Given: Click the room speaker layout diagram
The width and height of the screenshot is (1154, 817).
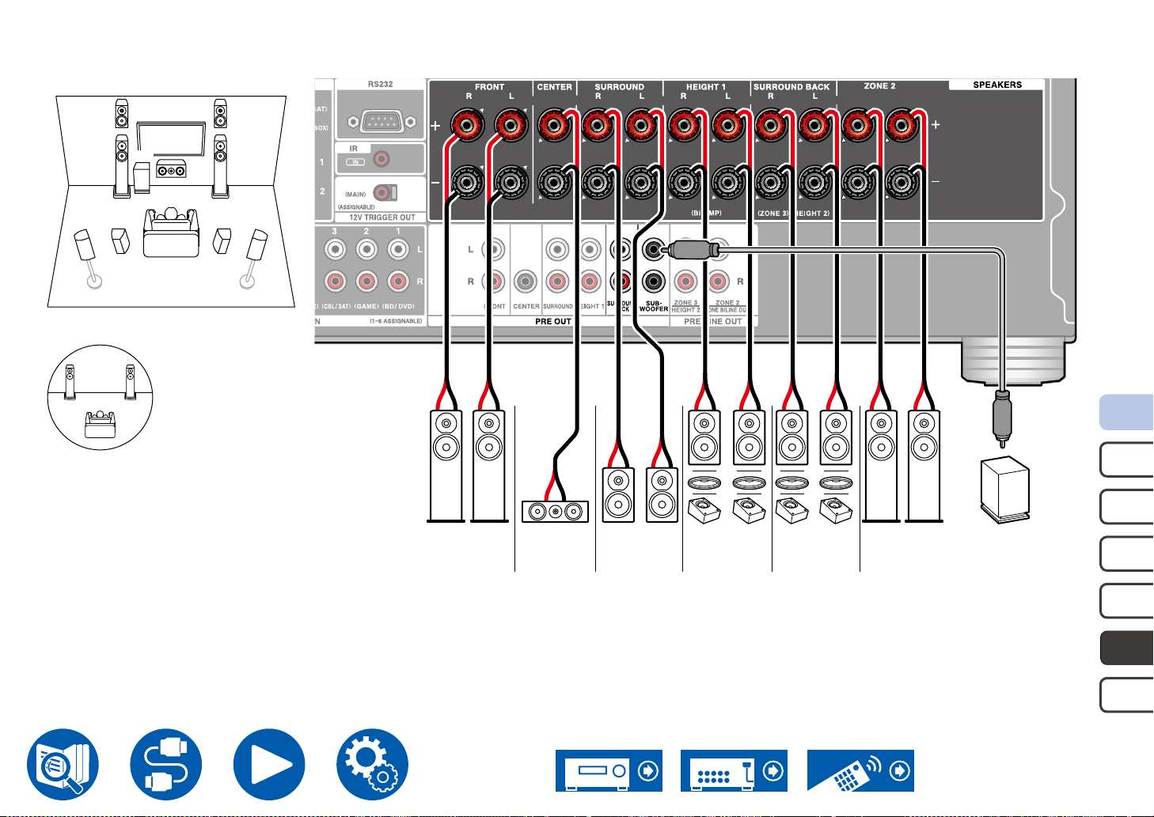Looking at the screenshot, I should (x=171, y=201).
